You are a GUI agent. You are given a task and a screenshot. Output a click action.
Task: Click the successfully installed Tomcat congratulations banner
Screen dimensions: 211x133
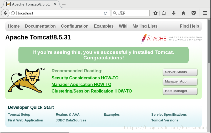coord(103,55)
